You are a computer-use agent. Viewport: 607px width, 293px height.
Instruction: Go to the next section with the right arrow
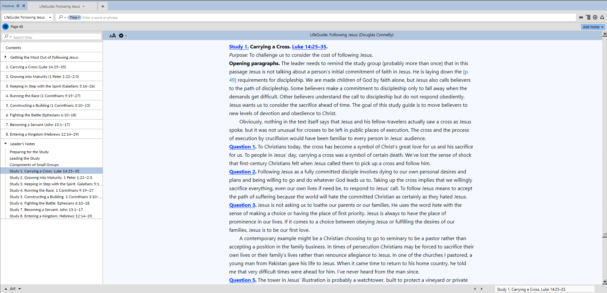pyautogui.click(x=482, y=289)
